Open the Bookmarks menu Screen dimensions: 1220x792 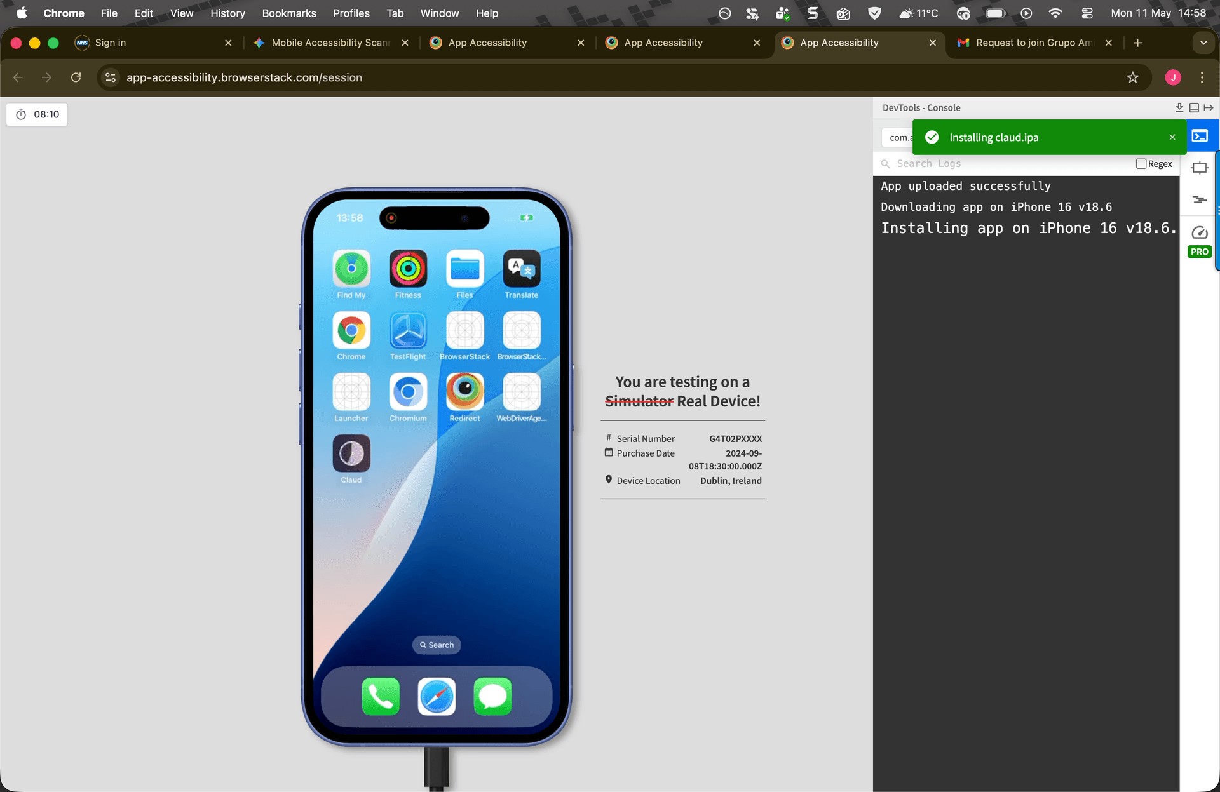click(x=289, y=13)
